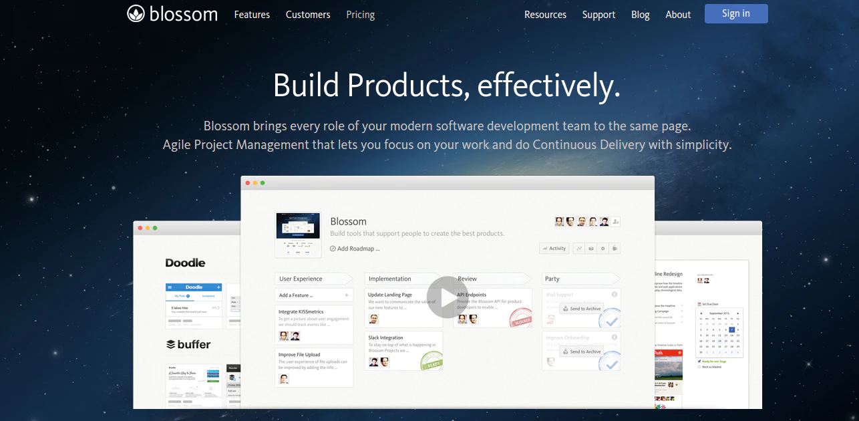Open the Support page
The width and height of the screenshot is (859, 421).
[598, 15]
